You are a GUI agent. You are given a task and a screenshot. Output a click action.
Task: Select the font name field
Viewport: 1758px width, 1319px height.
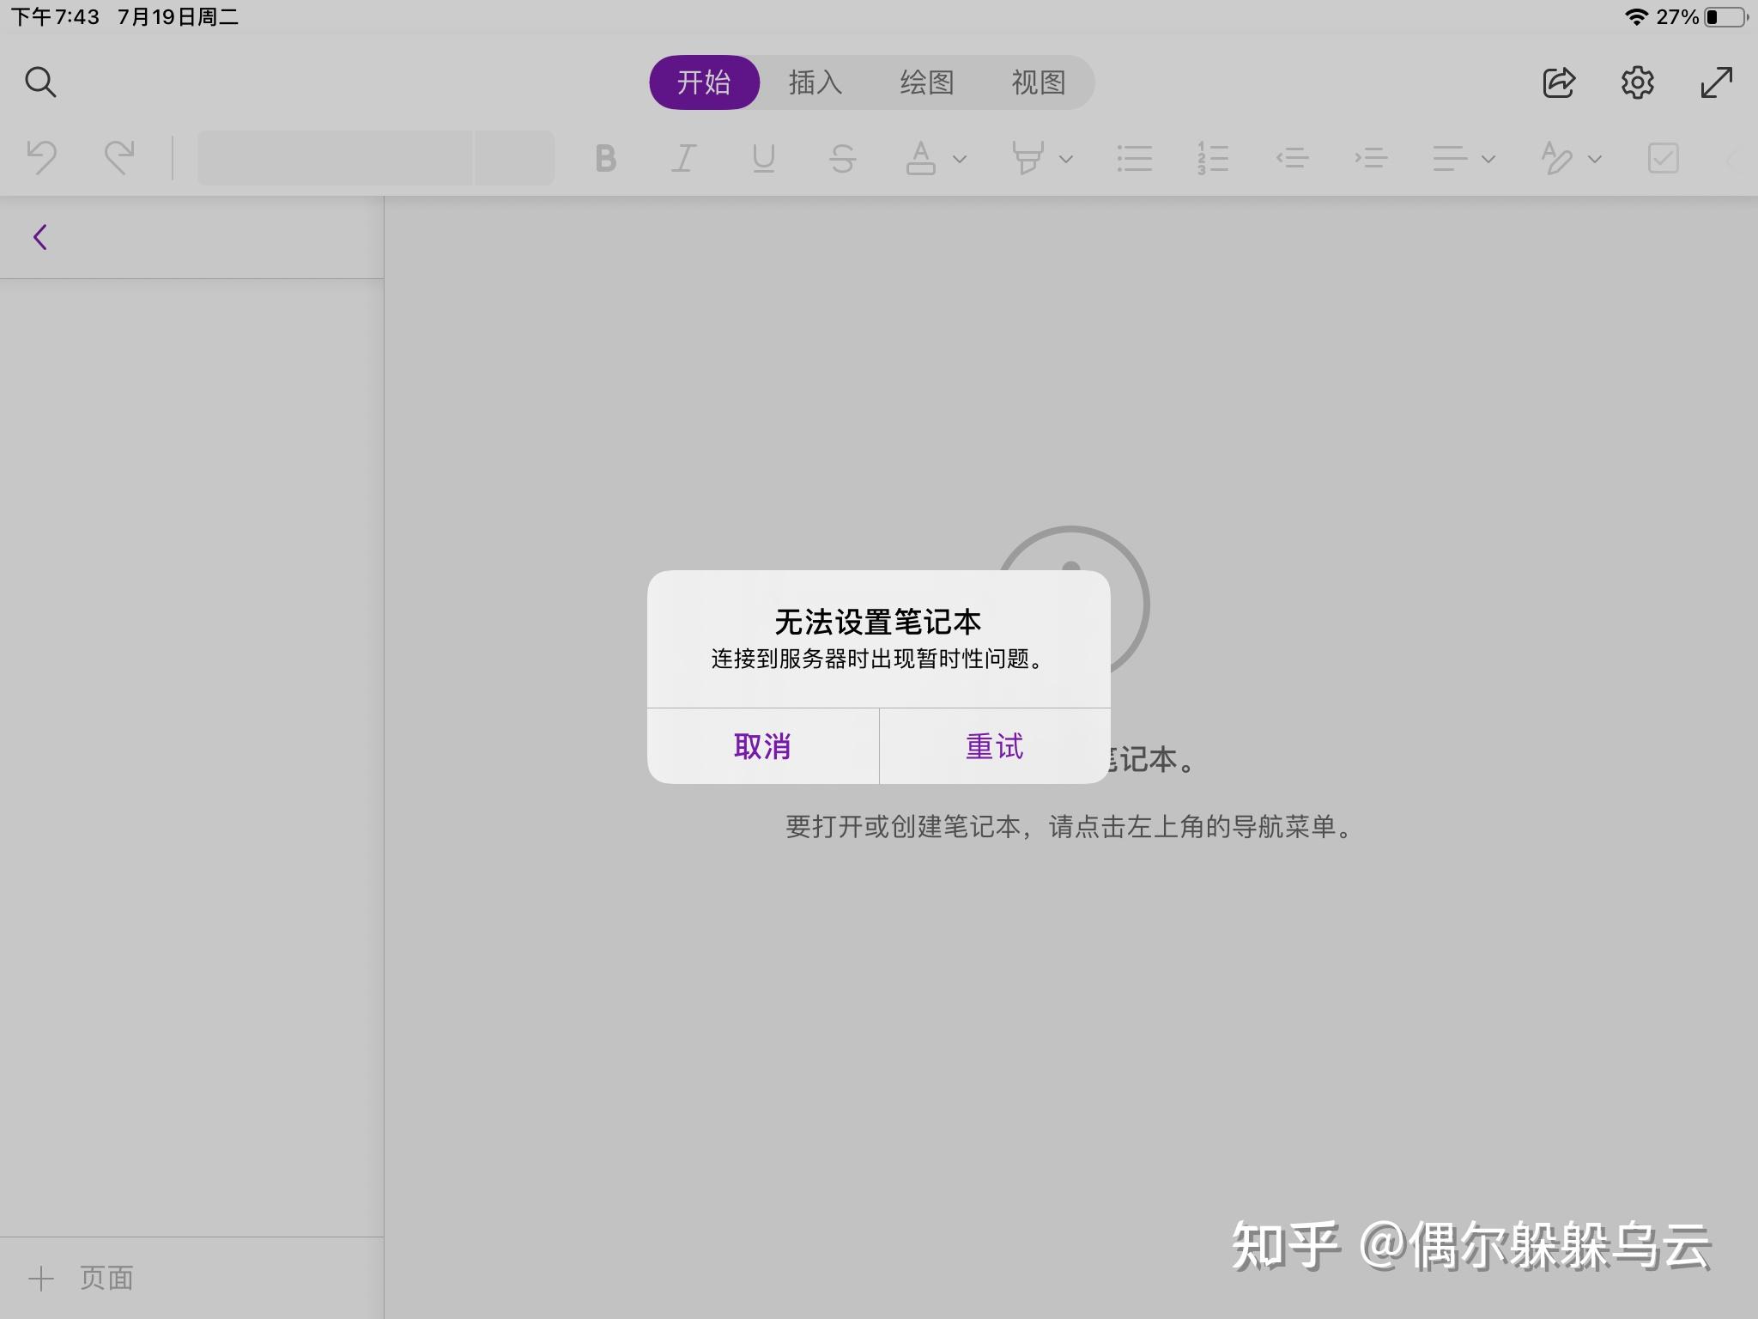point(335,158)
